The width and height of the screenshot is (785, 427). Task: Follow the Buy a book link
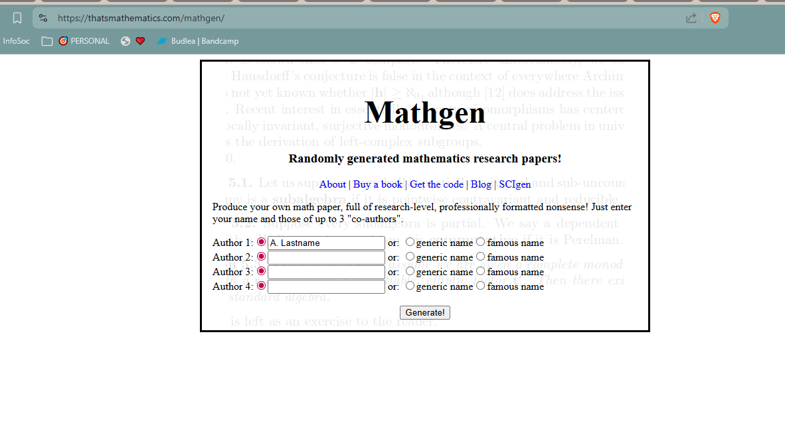click(377, 184)
